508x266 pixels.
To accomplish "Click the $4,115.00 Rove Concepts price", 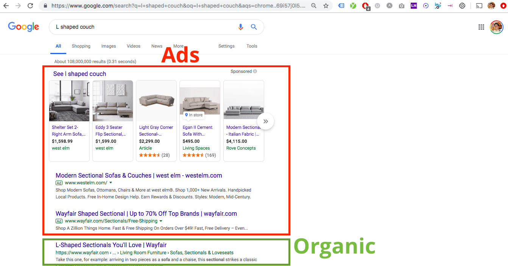I will click(x=237, y=141).
